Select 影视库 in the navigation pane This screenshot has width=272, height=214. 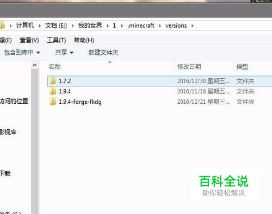[x=8, y=132]
